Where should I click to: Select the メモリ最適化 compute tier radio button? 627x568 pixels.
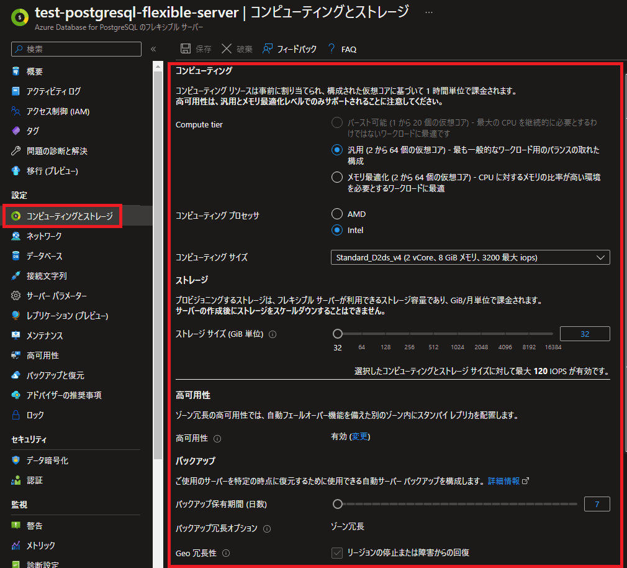(337, 177)
